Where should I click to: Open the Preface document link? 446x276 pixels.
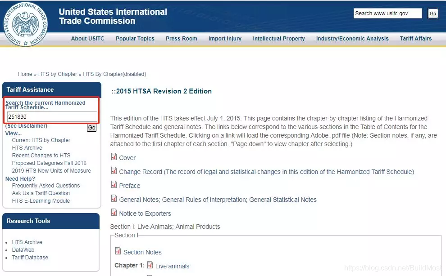point(130,186)
